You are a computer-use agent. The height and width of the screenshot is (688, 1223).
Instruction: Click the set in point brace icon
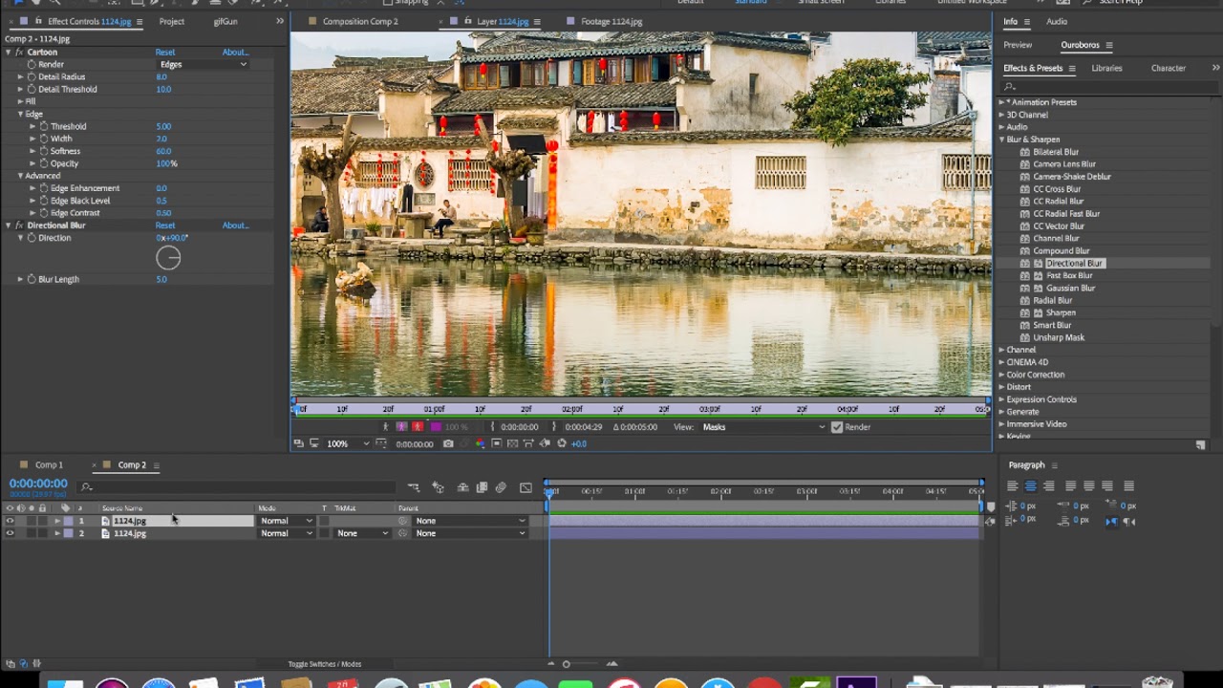[x=492, y=427]
